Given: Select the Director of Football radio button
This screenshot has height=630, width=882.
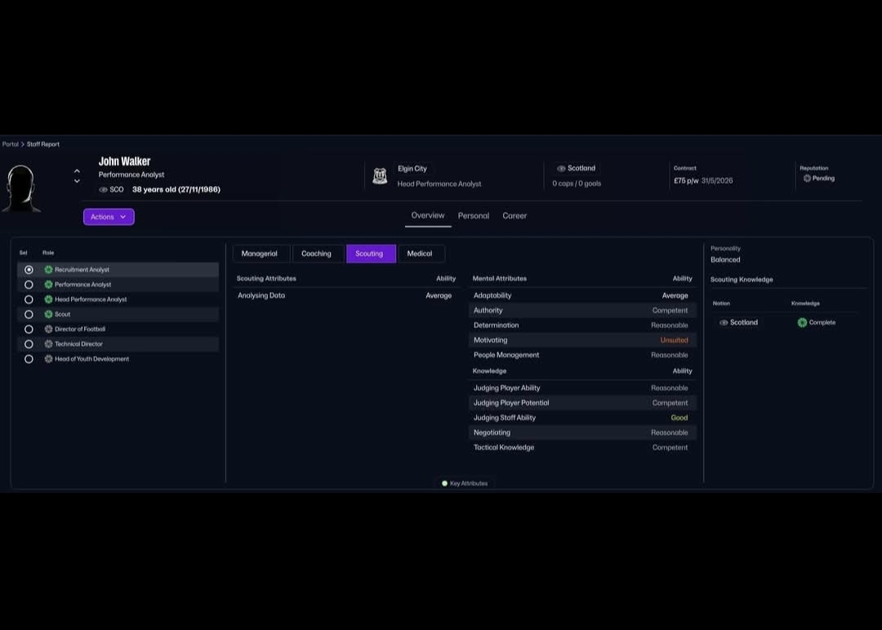Looking at the screenshot, I should pyautogui.click(x=29, y=330).
